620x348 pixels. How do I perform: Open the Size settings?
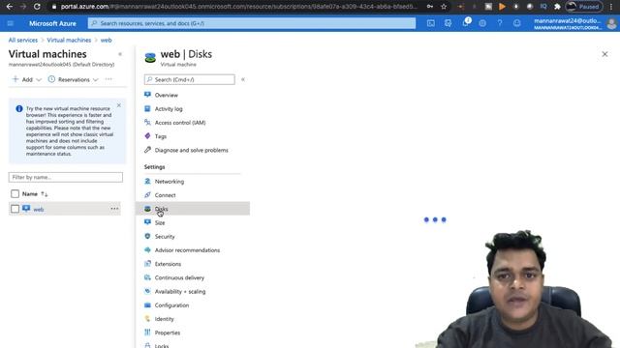[x=160, y=223]
